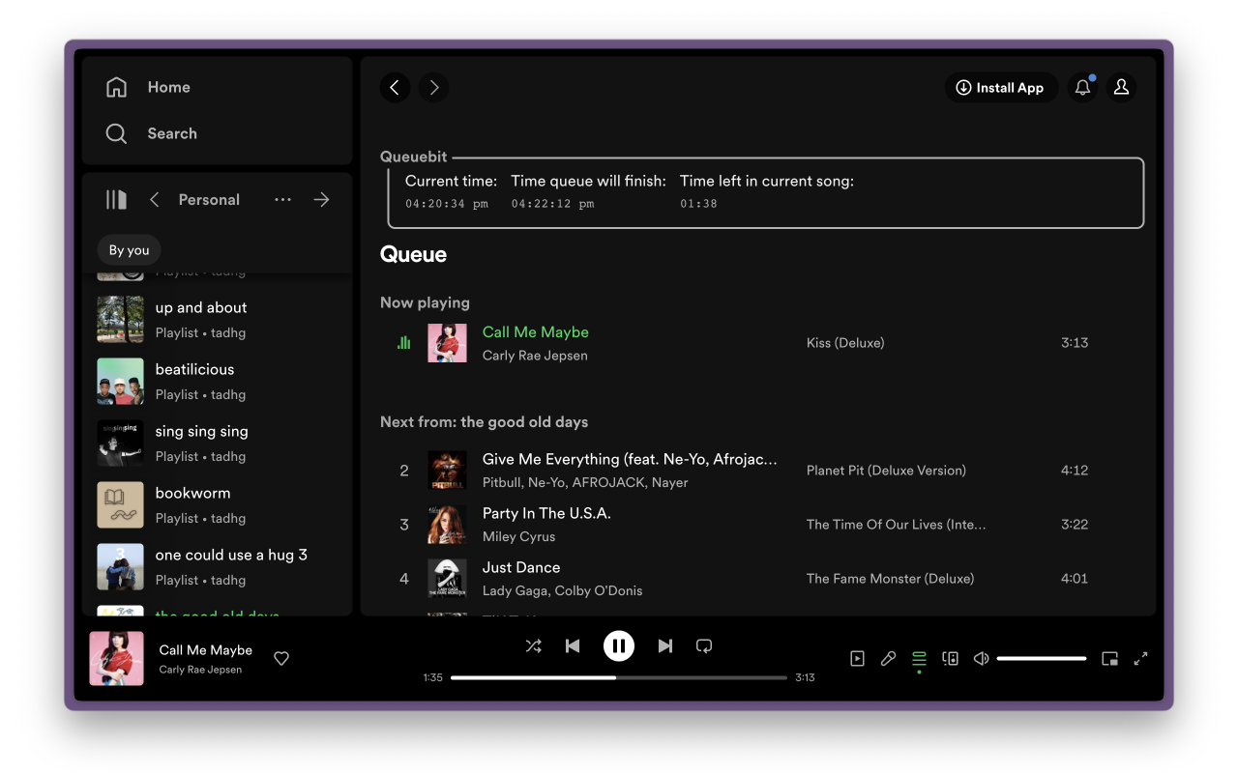Enter full screen mode
1238x773 pixels.
pyautogui.click(x=1141, y=659)
